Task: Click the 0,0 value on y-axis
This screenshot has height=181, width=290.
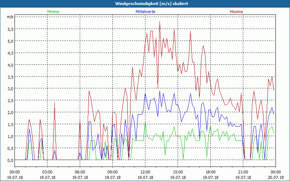Action: (x=10, y=160)
